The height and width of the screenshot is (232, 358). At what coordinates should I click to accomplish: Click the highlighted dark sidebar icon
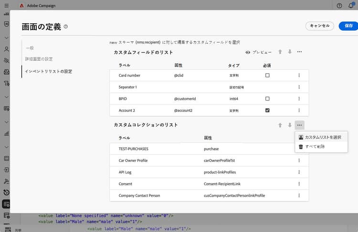(x=6, y=204)
